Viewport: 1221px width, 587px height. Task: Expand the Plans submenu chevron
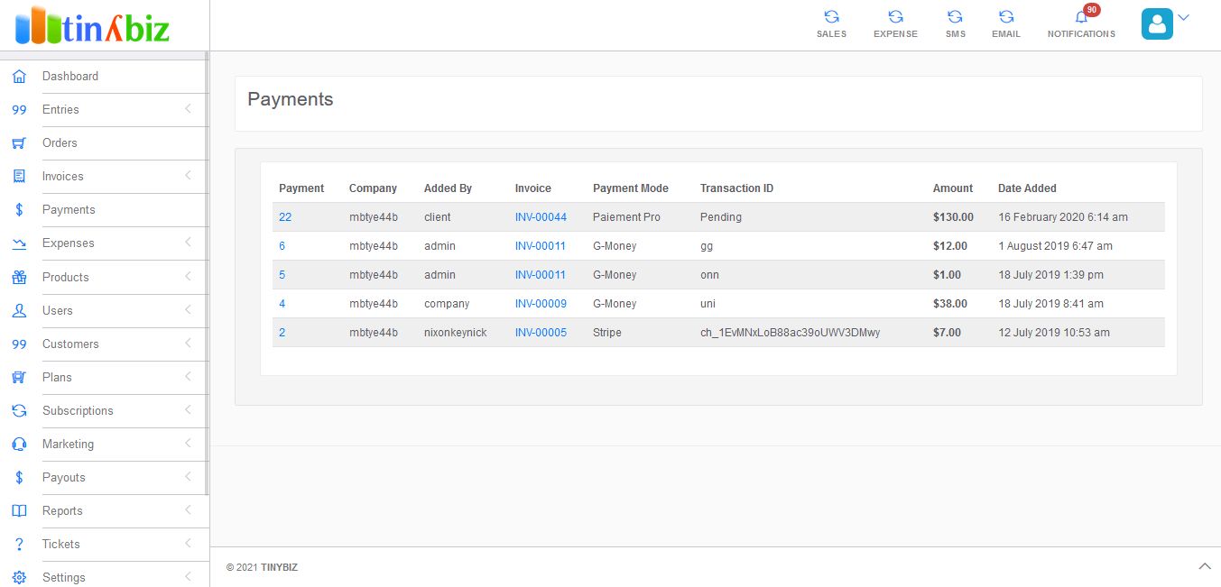click(188, 377)
